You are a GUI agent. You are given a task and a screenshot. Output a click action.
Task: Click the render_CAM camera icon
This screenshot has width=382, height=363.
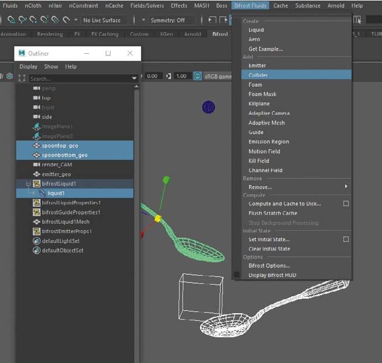[x=36, y=165]
